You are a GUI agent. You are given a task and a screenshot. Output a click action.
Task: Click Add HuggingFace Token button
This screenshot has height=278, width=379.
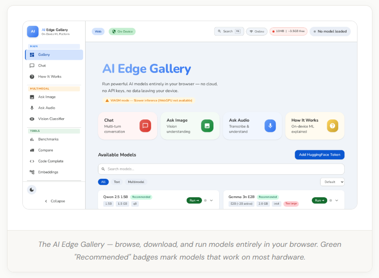coord(320,155)
